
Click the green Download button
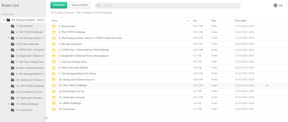click(59, 5)
